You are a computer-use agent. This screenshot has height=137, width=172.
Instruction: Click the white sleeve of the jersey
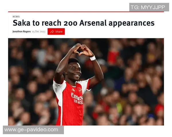(x=58, y=87)
